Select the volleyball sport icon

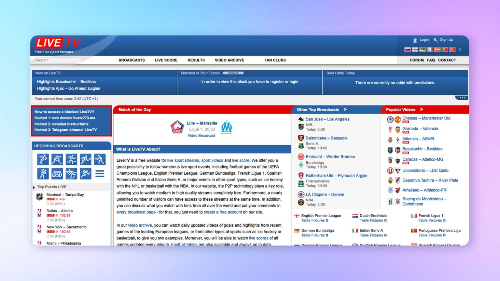pos(100,159)
